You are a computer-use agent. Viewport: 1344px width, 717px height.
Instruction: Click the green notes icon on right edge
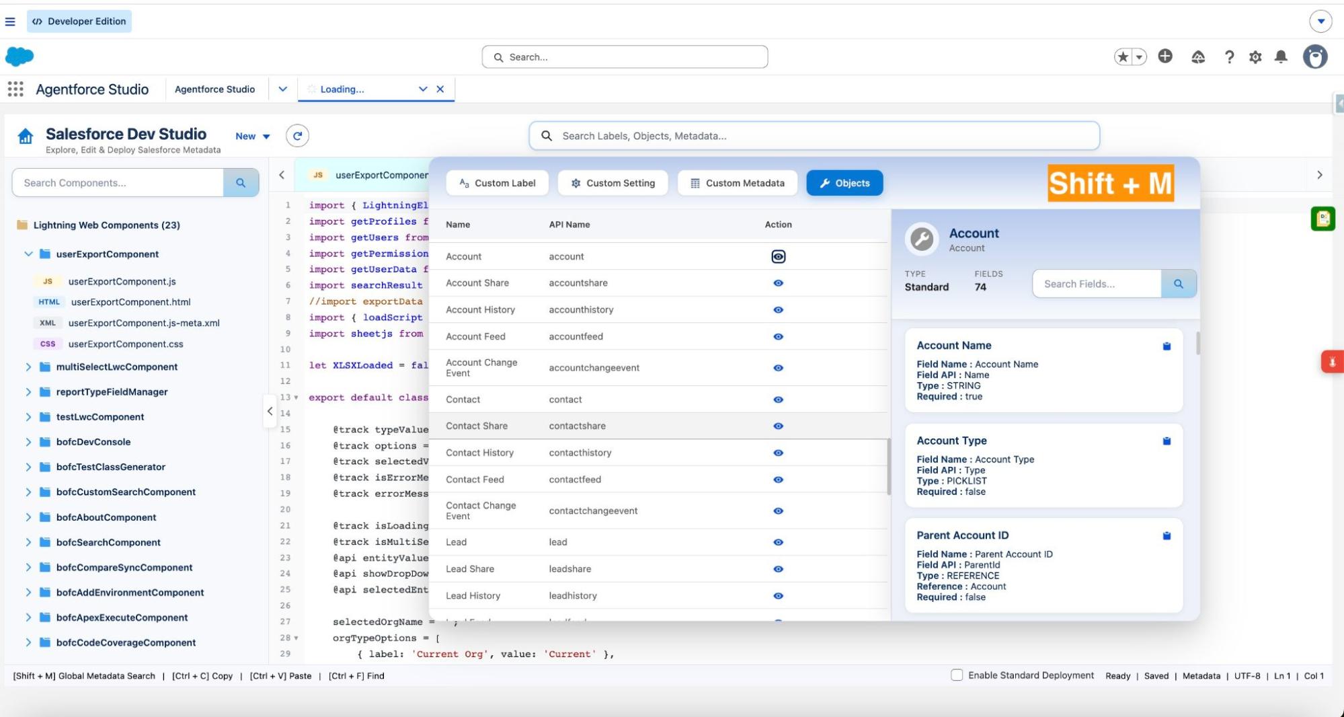[x=1322, y=219]
